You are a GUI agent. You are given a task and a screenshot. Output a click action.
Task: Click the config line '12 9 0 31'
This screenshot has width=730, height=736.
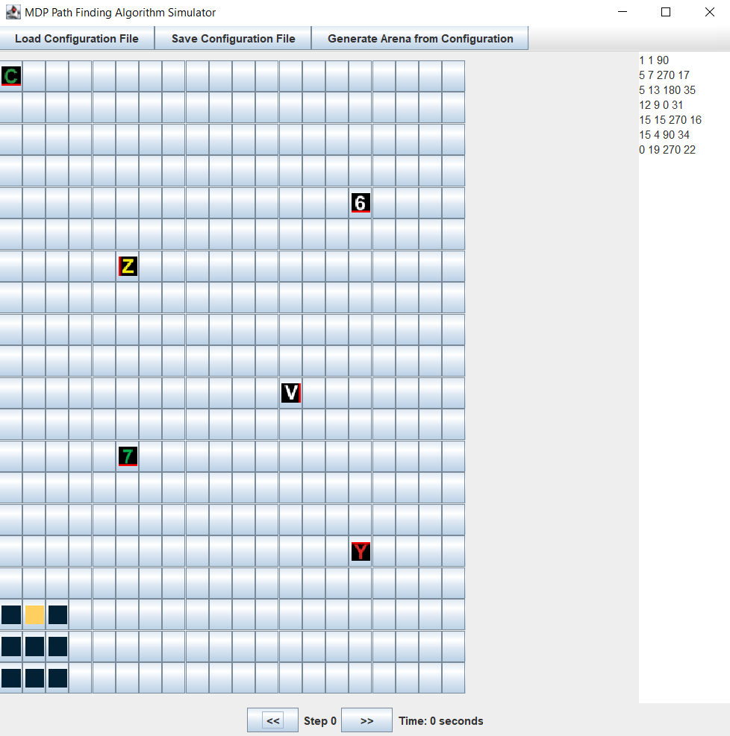pyautogui.click(x=661, y=105)
